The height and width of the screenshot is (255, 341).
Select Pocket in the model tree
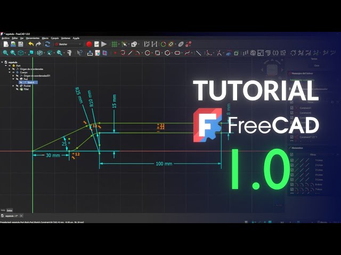pos(27,86)
